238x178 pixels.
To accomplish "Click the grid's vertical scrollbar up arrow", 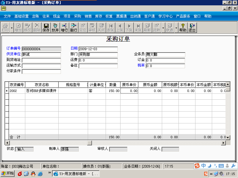I will pyautogui.click(x=228, y=84).
